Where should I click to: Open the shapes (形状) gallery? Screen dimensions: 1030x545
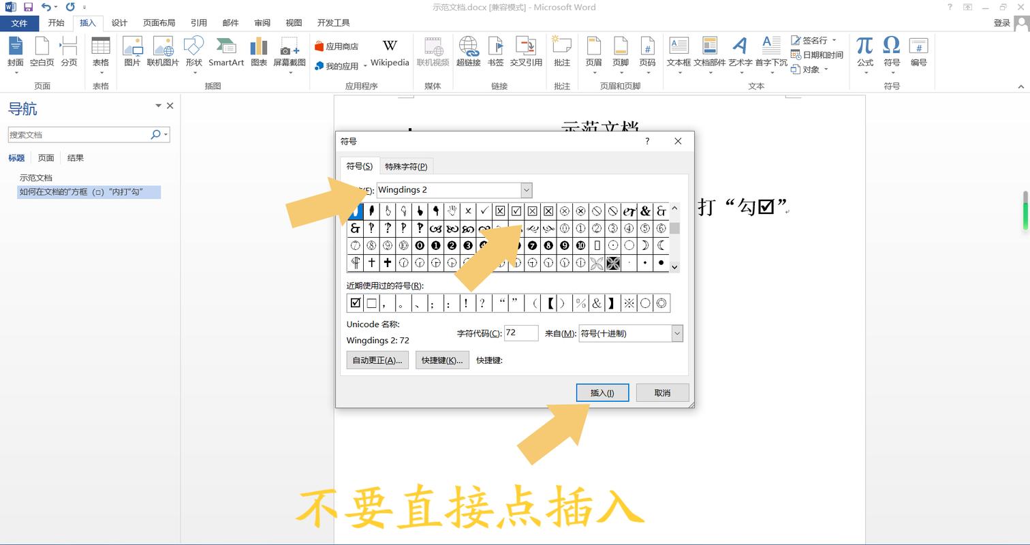click(194, 54)
